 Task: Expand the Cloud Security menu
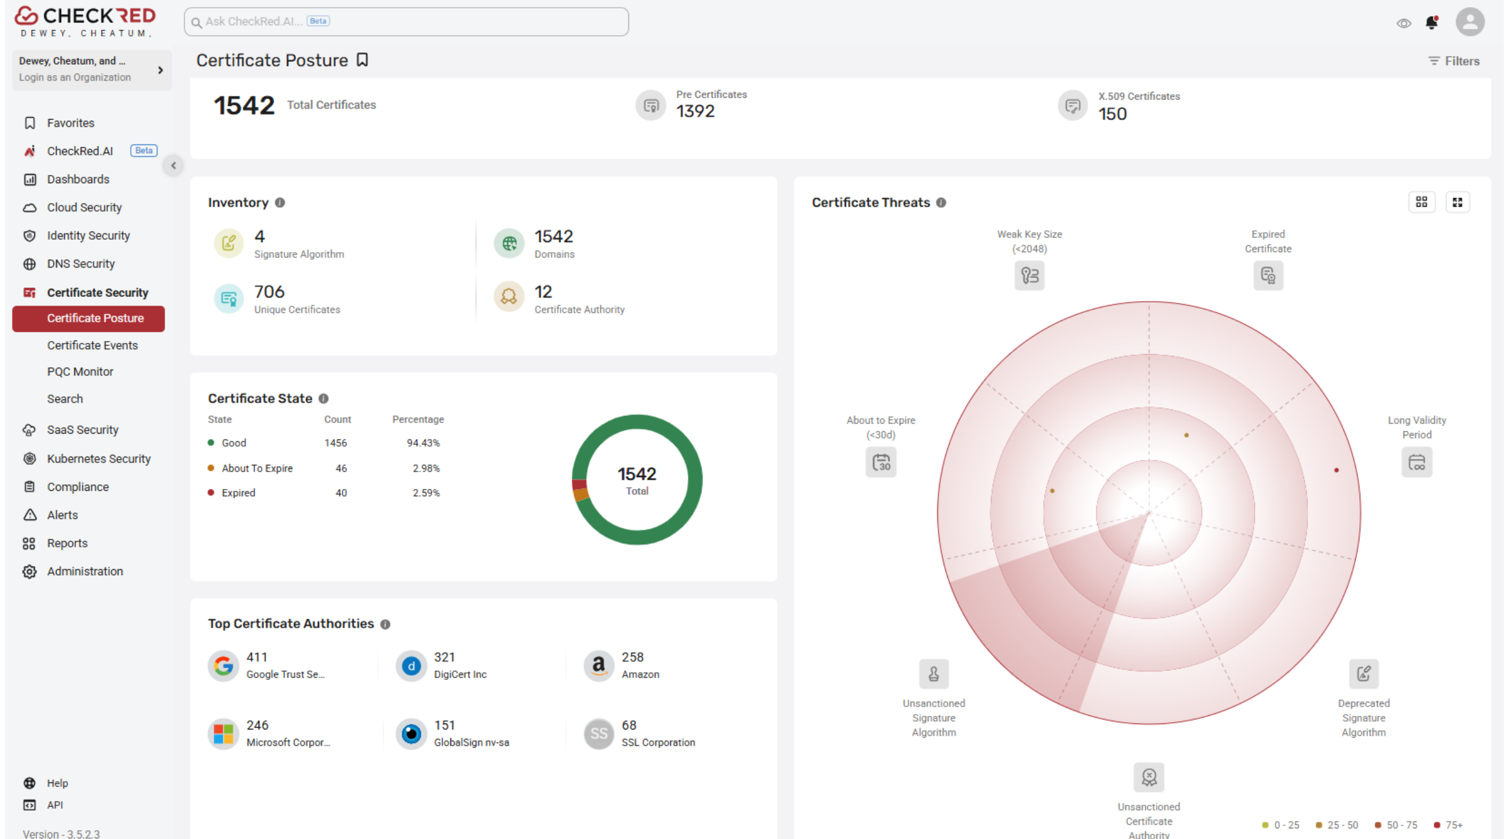84,207
